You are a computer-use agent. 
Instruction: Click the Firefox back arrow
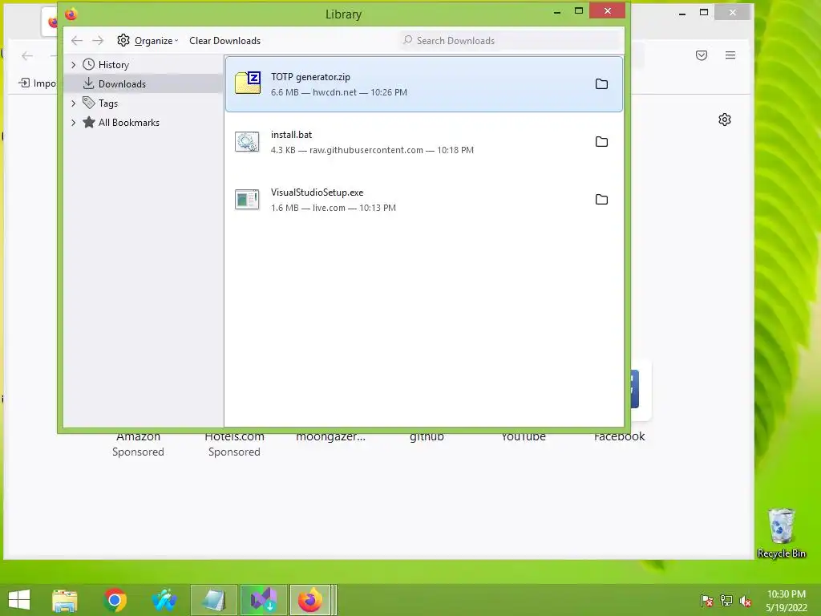[x=27, y=55]
